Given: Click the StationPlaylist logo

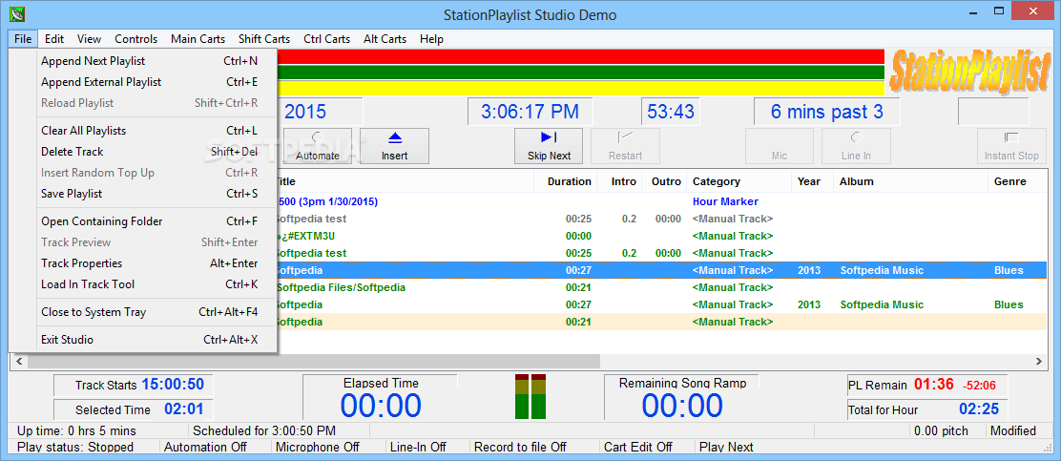Looking at the screenshot, I should (x=969, y=72).
